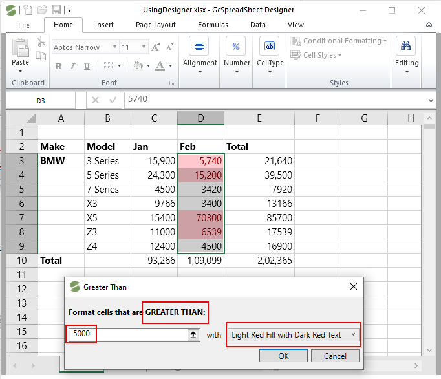The image size is (441, 379).
Task: Click the Save icon in quick access toolbar
Action: click(56, 10)
